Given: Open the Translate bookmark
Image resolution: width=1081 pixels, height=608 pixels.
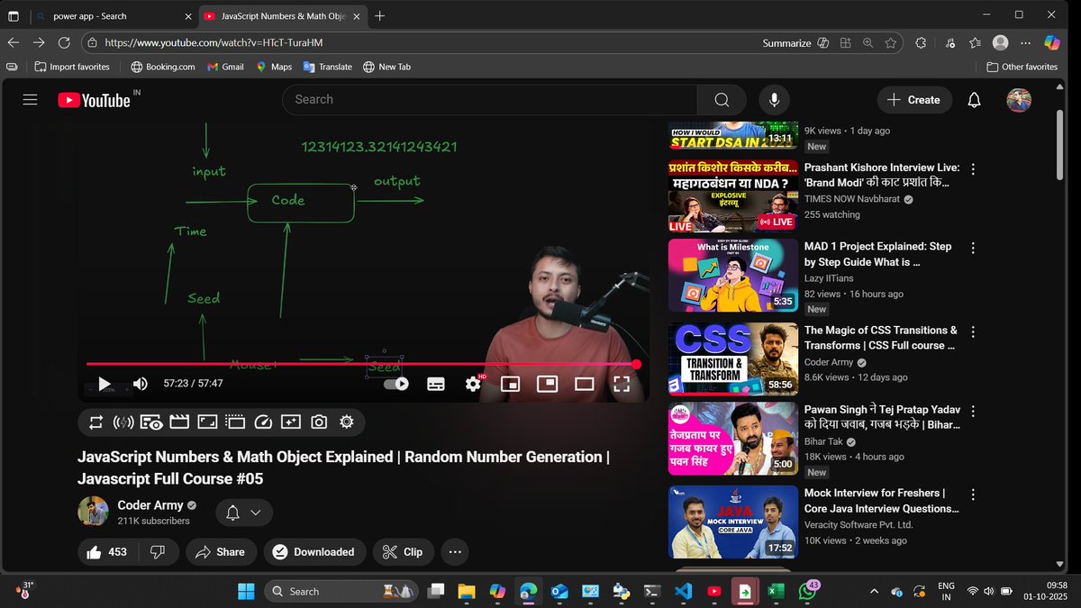Looking at the screenshot, I should 328,67.
